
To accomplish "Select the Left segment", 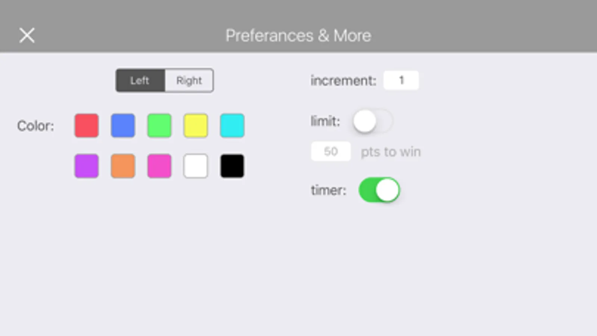I will click(x=140, y=80).
